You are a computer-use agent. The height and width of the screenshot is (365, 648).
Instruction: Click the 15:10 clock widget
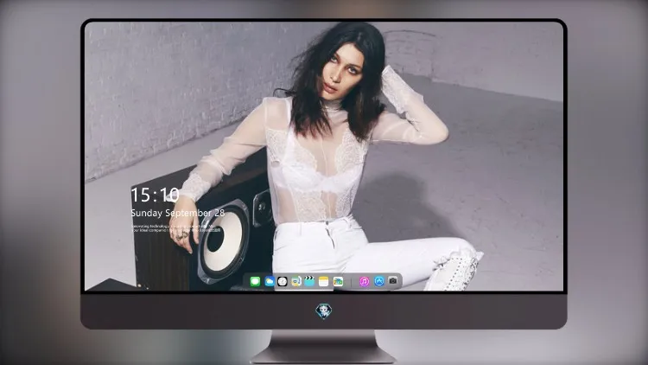[155, 195]
